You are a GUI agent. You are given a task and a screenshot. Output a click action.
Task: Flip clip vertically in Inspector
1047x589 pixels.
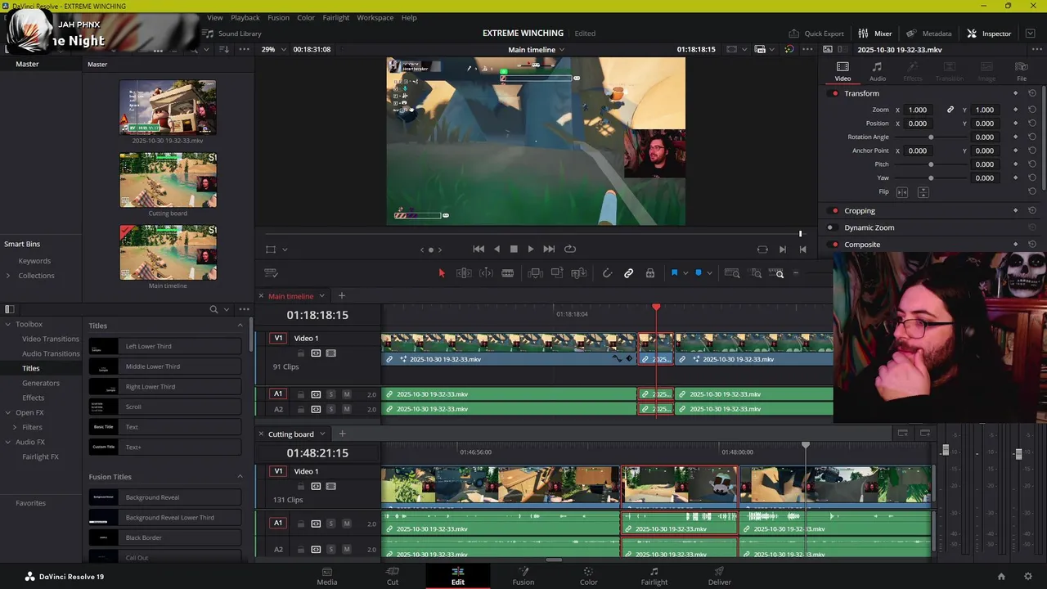coord(923,192)
